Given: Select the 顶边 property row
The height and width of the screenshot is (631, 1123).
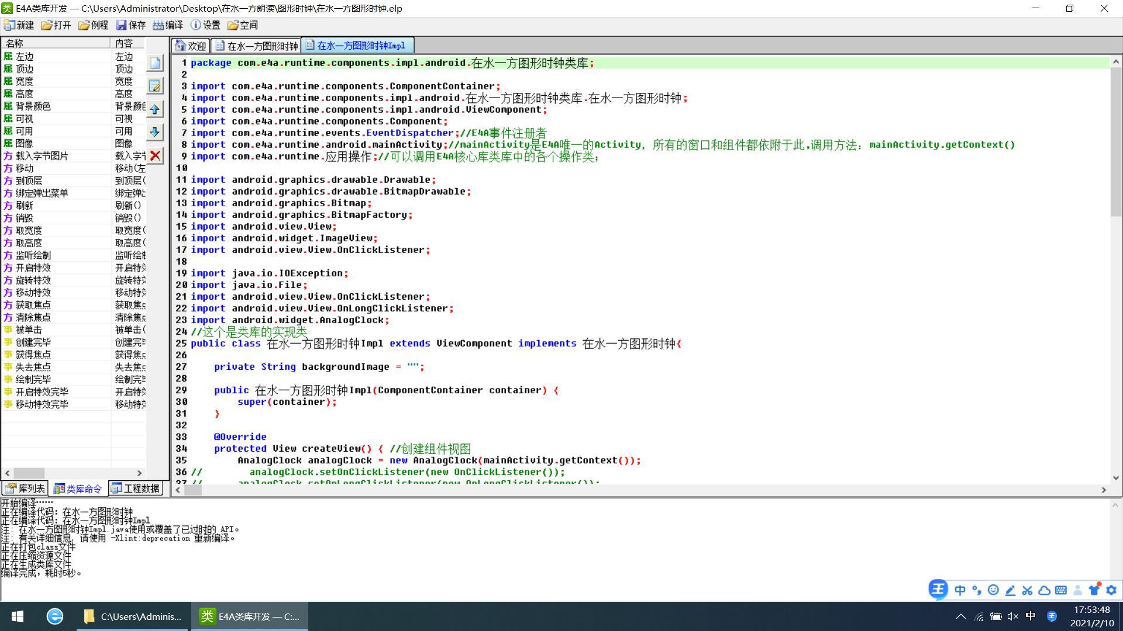Looking at the screenshot, I should (73, 69).
